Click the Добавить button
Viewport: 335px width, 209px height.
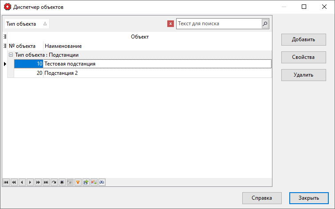(x=303, y=39)
